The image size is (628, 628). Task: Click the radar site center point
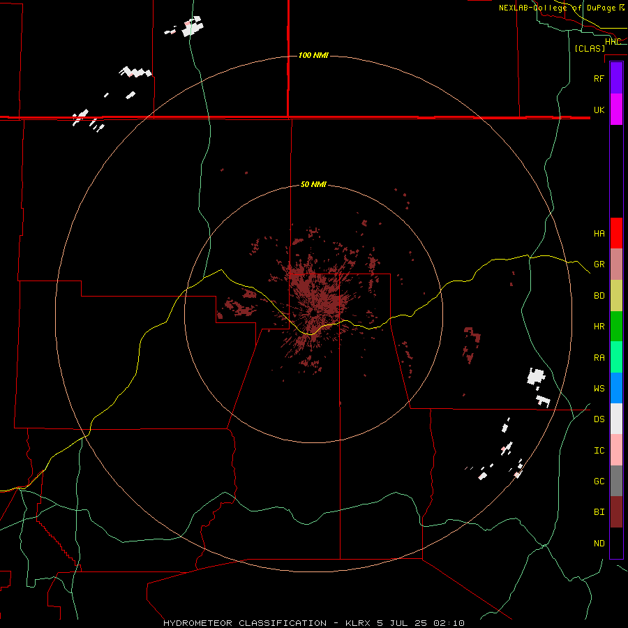[x=313, y=314]
